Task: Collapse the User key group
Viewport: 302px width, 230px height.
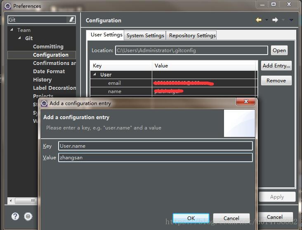Action: click(94, 74)
